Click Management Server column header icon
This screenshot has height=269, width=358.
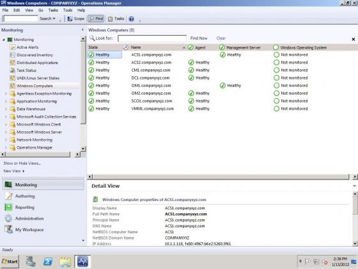click(222, 47)
